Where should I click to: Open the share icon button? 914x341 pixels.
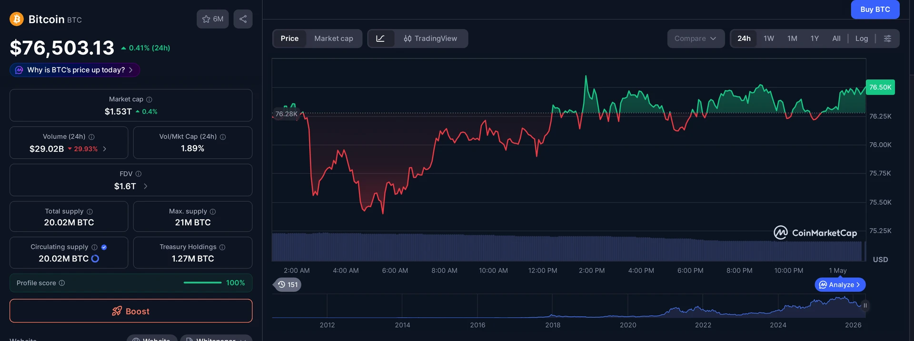243,19
